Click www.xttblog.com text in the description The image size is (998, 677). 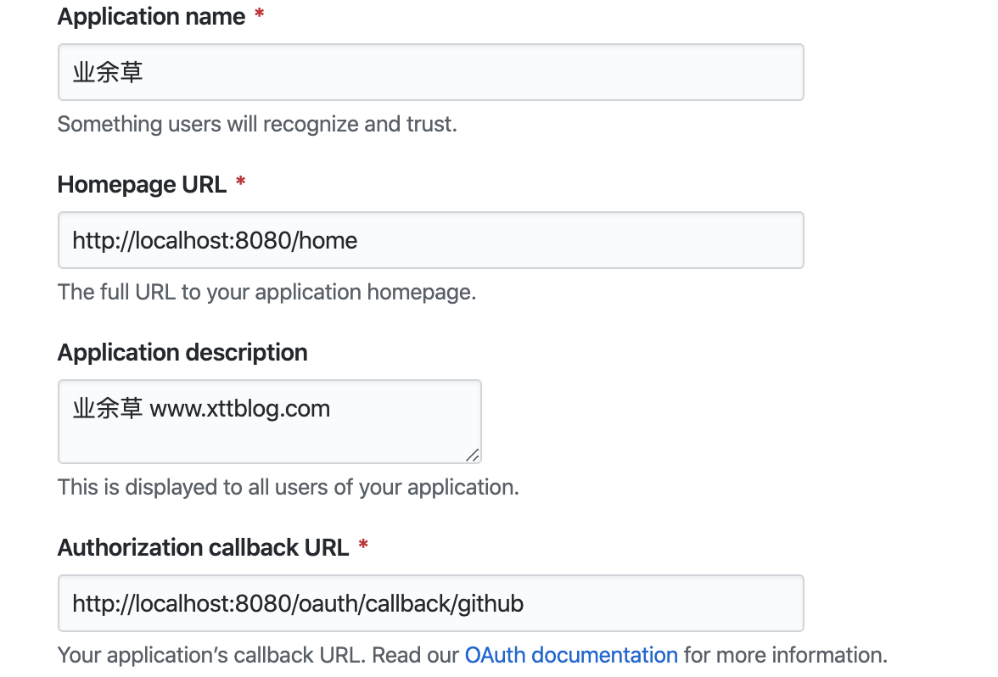point(240,409)
